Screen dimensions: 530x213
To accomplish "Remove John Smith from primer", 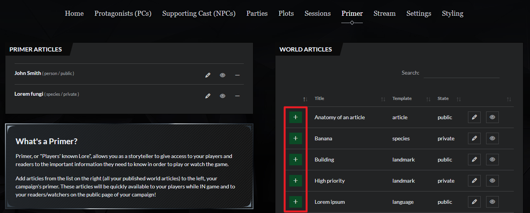I will 237,75.
